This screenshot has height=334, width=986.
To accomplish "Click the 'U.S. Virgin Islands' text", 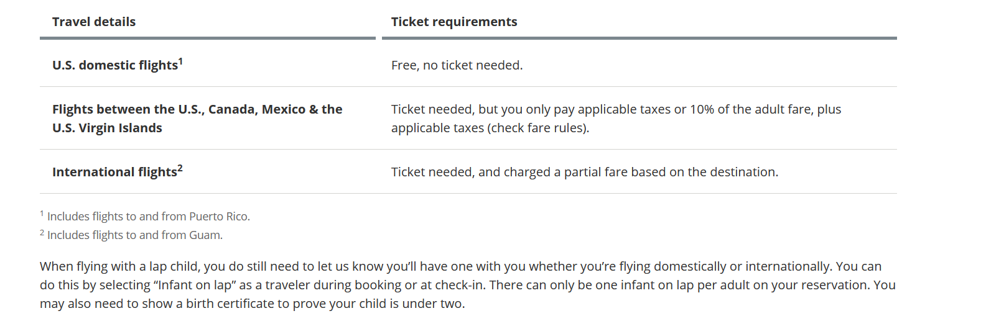I will point(107,128).
